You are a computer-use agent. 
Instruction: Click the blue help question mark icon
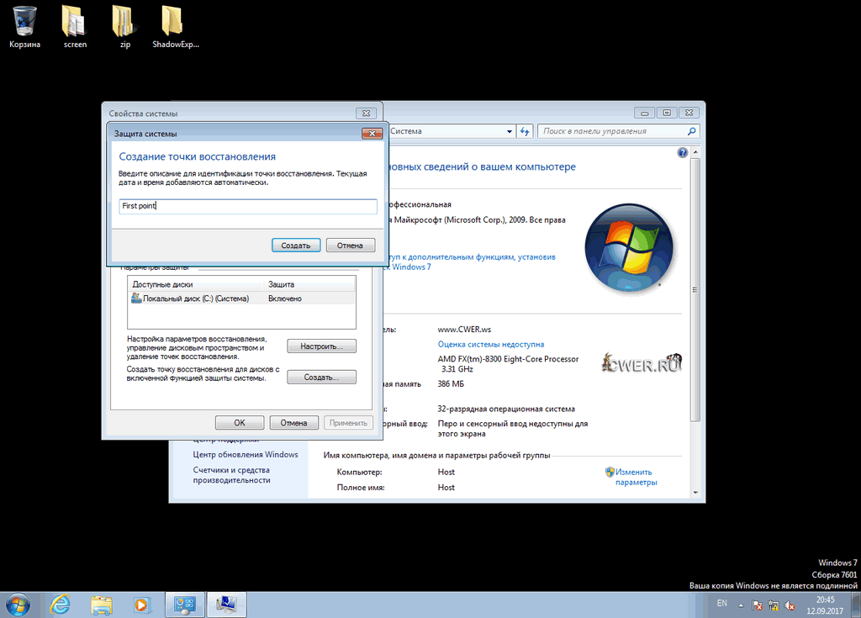point(683,153)
